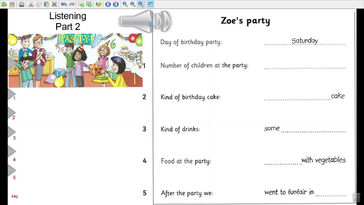The height and width of the screenshot is (205, 364).
Task: Open the red key link
Action: pyautogui.click(x=15, y=196)
